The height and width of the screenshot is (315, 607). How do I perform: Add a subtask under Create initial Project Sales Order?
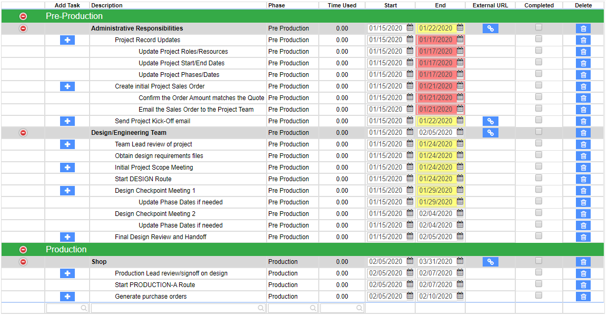67,86
